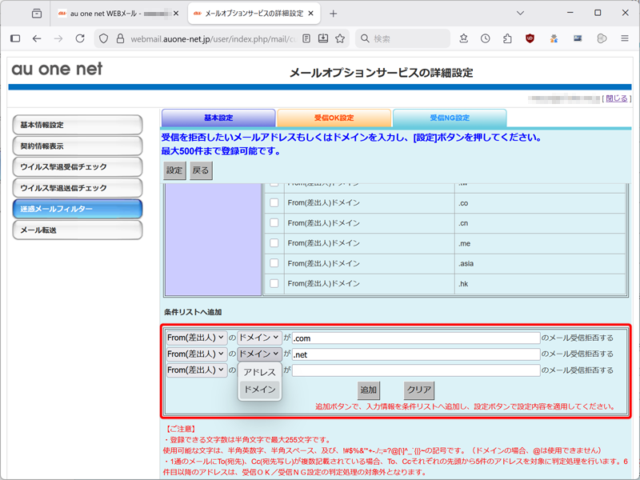The width and height of the screenshot is (640, 480).
Task: Select the .asia domain row checkbox
Action: point(274,263)
